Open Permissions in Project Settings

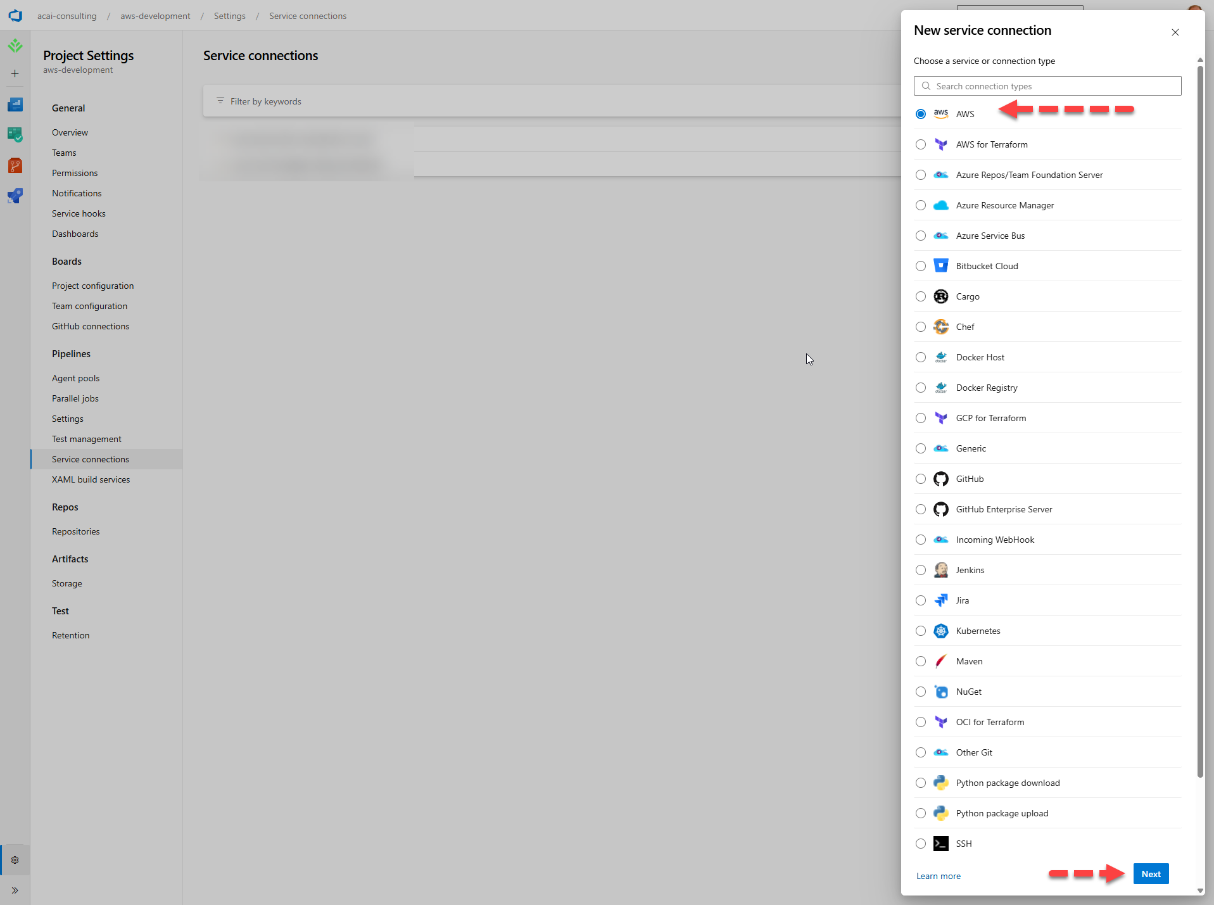75,173
